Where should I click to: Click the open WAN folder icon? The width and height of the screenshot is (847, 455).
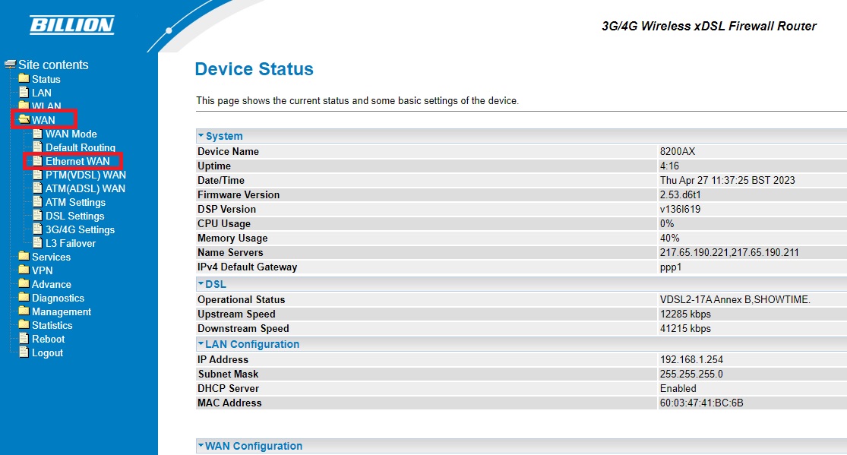click(24, 120)
